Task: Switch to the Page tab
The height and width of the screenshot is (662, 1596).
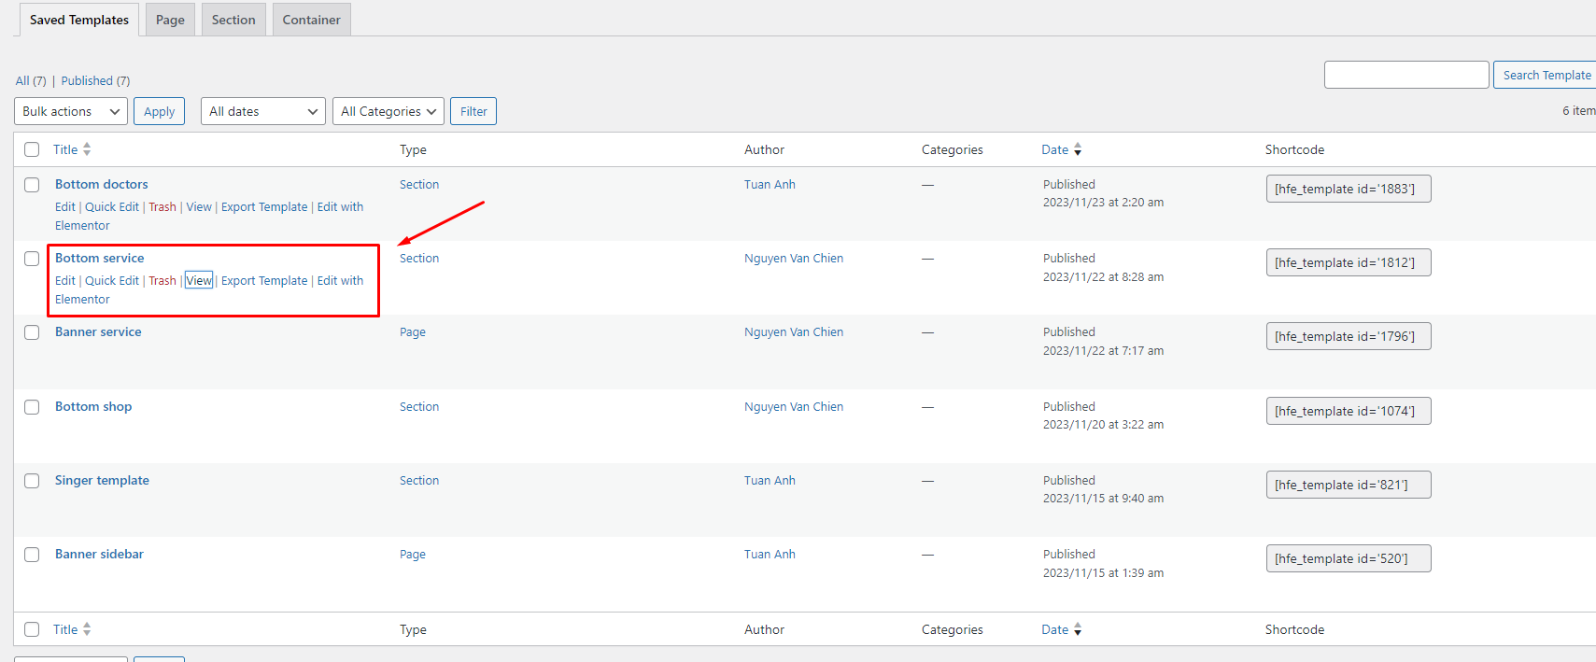Action: coord(170,20)
